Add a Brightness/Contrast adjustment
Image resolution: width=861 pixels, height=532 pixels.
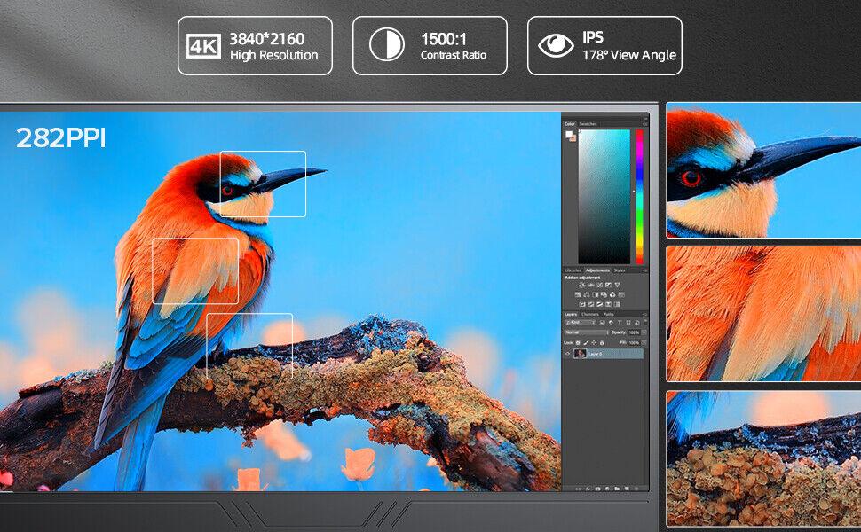click(x=582, y=285)
